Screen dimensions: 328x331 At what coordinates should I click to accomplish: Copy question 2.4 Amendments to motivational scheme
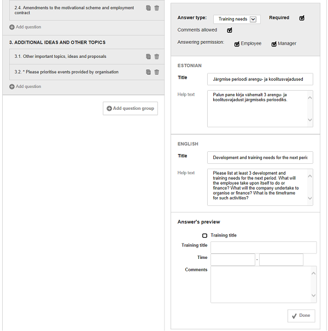click(x=148, y=8)
